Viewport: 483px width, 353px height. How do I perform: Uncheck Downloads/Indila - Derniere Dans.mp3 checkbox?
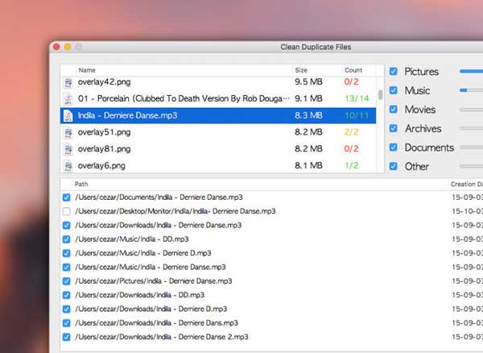tap(66, 323)
